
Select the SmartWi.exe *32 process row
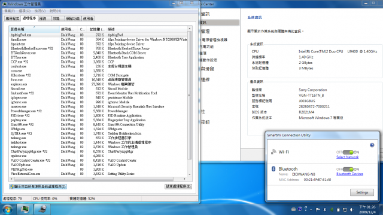pyautogui.click(x=98, y=125)
